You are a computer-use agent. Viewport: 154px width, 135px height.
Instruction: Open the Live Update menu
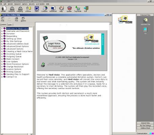[x=40, y=4]
